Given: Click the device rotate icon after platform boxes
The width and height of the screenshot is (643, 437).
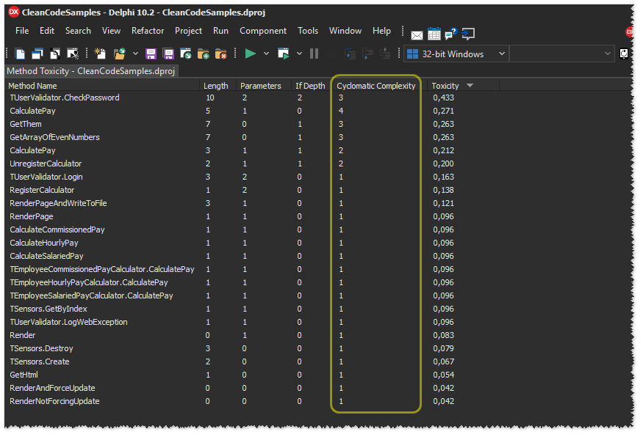Looking at the screenshot, I should coord(624,54).
